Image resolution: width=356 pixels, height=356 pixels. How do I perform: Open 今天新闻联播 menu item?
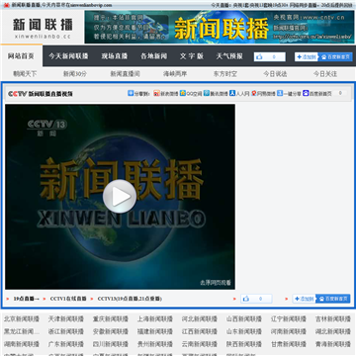pos(68,56)
